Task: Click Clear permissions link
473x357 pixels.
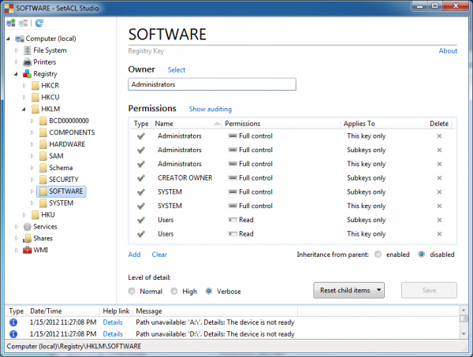Action: 159,255
